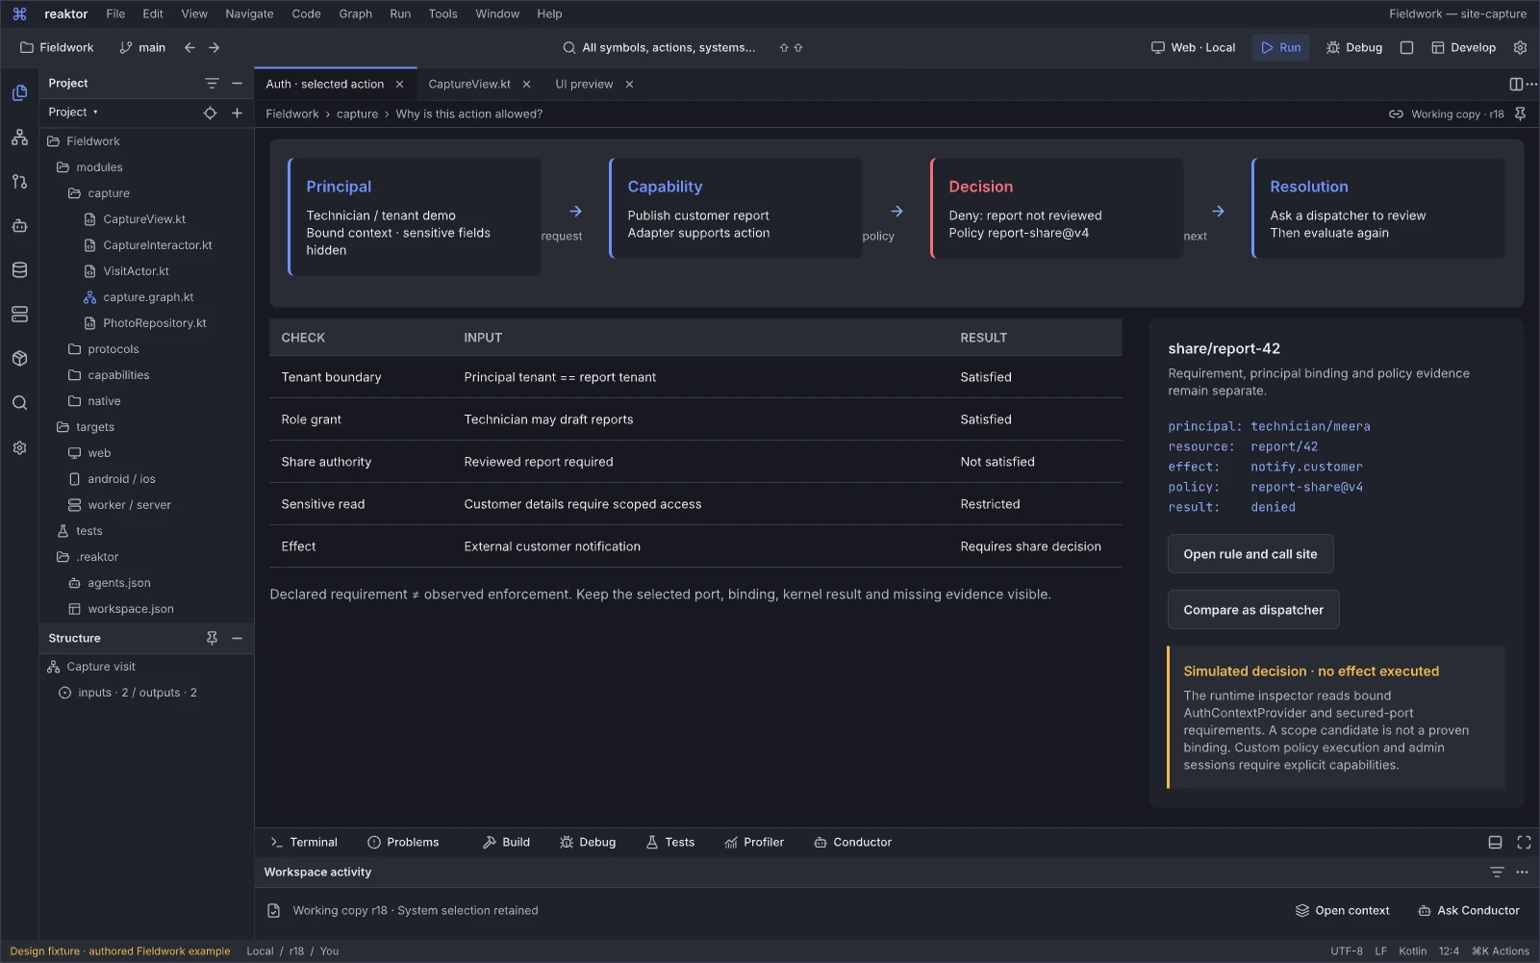
Task: Open the search sidebar icon
Action: (x=19, y=403)
